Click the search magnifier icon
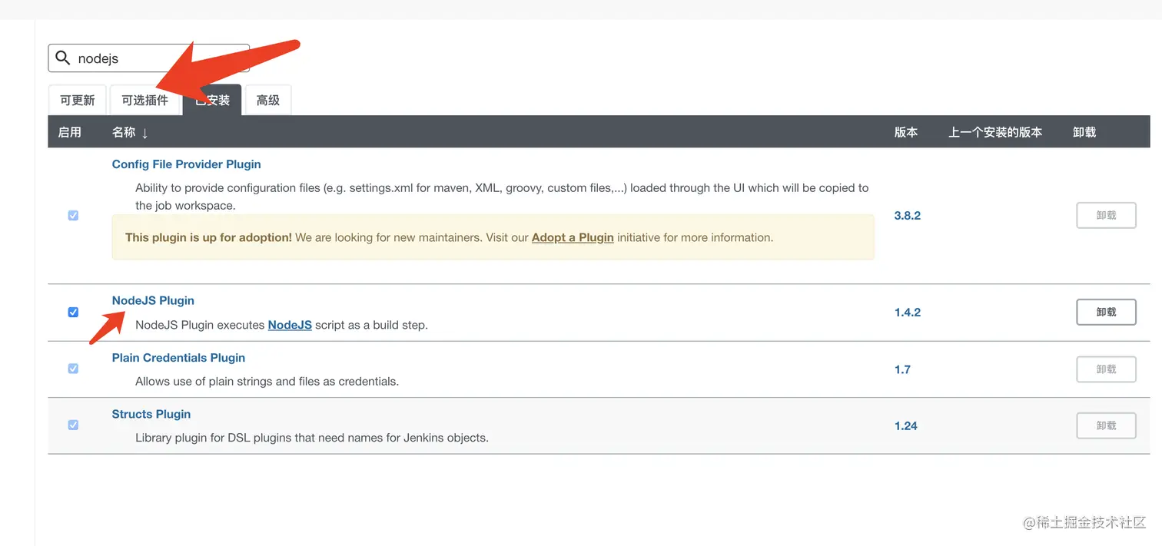This screenshot has width=1162, height=546. [63, 58]
